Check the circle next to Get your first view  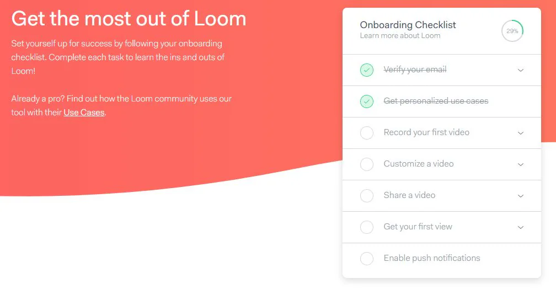[367, 227]
